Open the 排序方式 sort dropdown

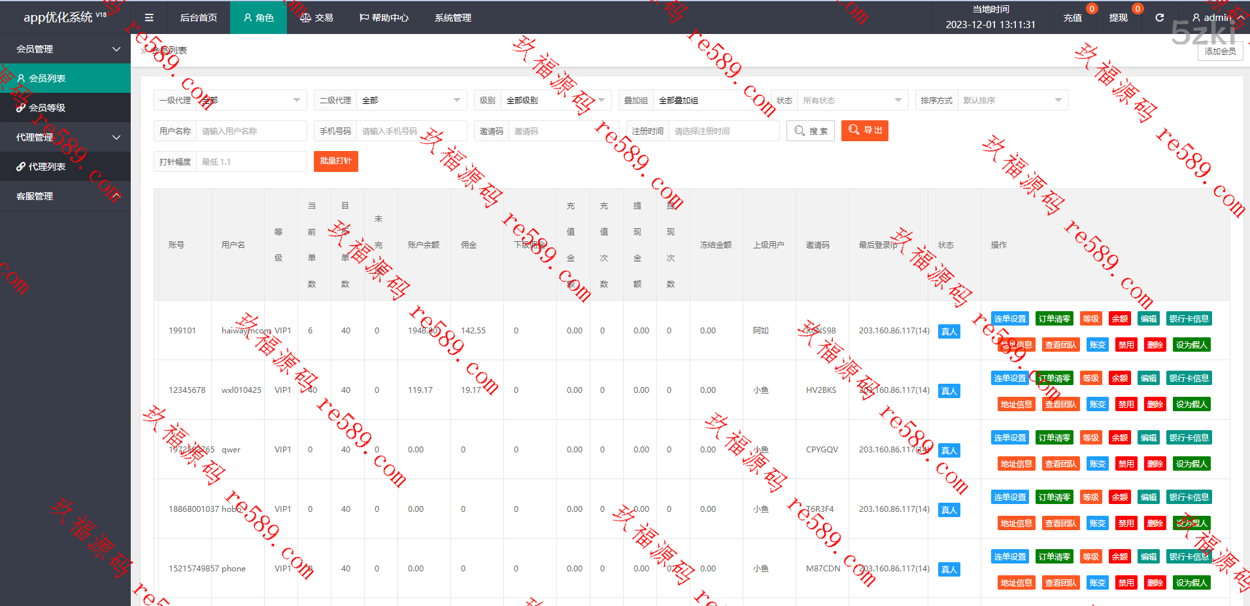click(1012, 100)
